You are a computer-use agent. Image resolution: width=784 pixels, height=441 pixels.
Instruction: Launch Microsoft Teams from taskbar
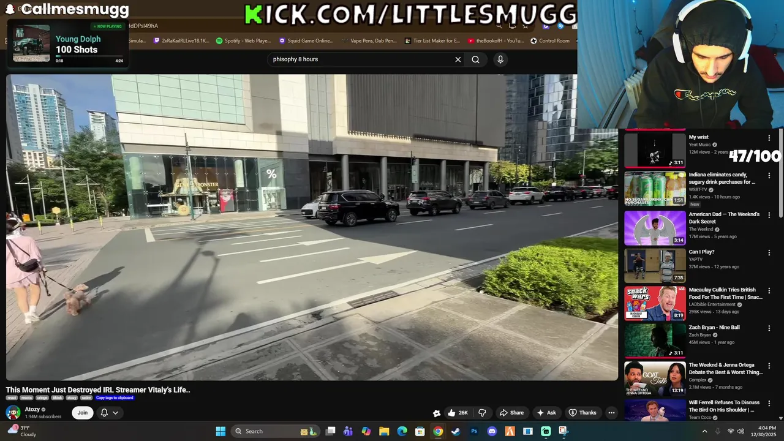point(348,431)
